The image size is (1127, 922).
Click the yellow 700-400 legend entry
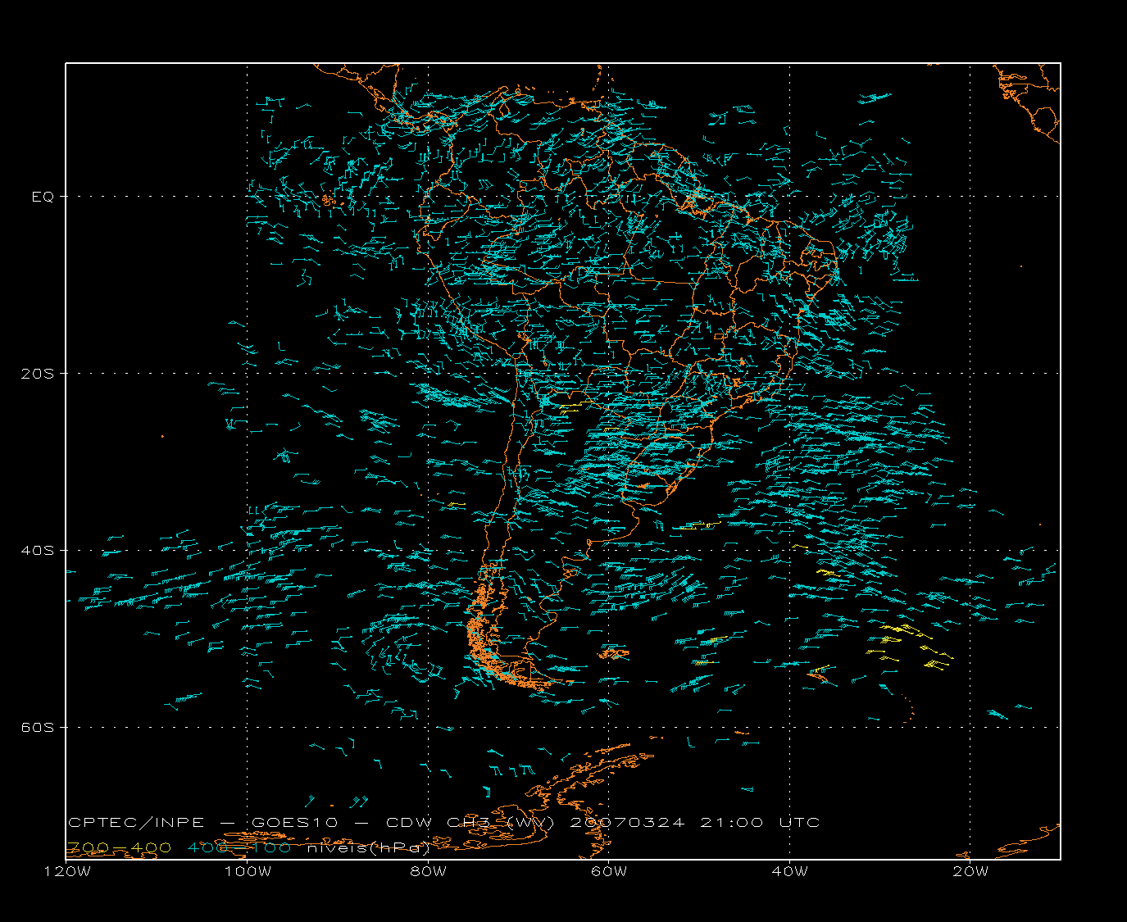119,847
